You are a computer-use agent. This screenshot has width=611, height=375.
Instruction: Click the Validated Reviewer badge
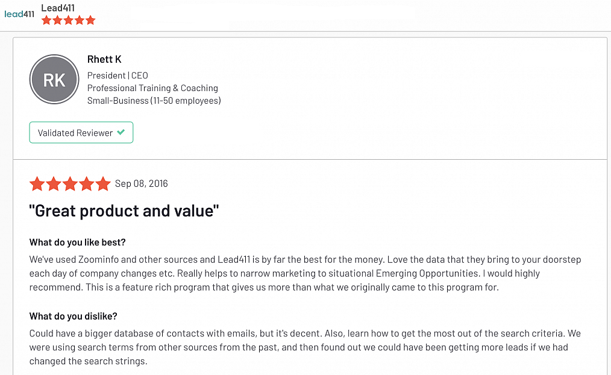81,133
